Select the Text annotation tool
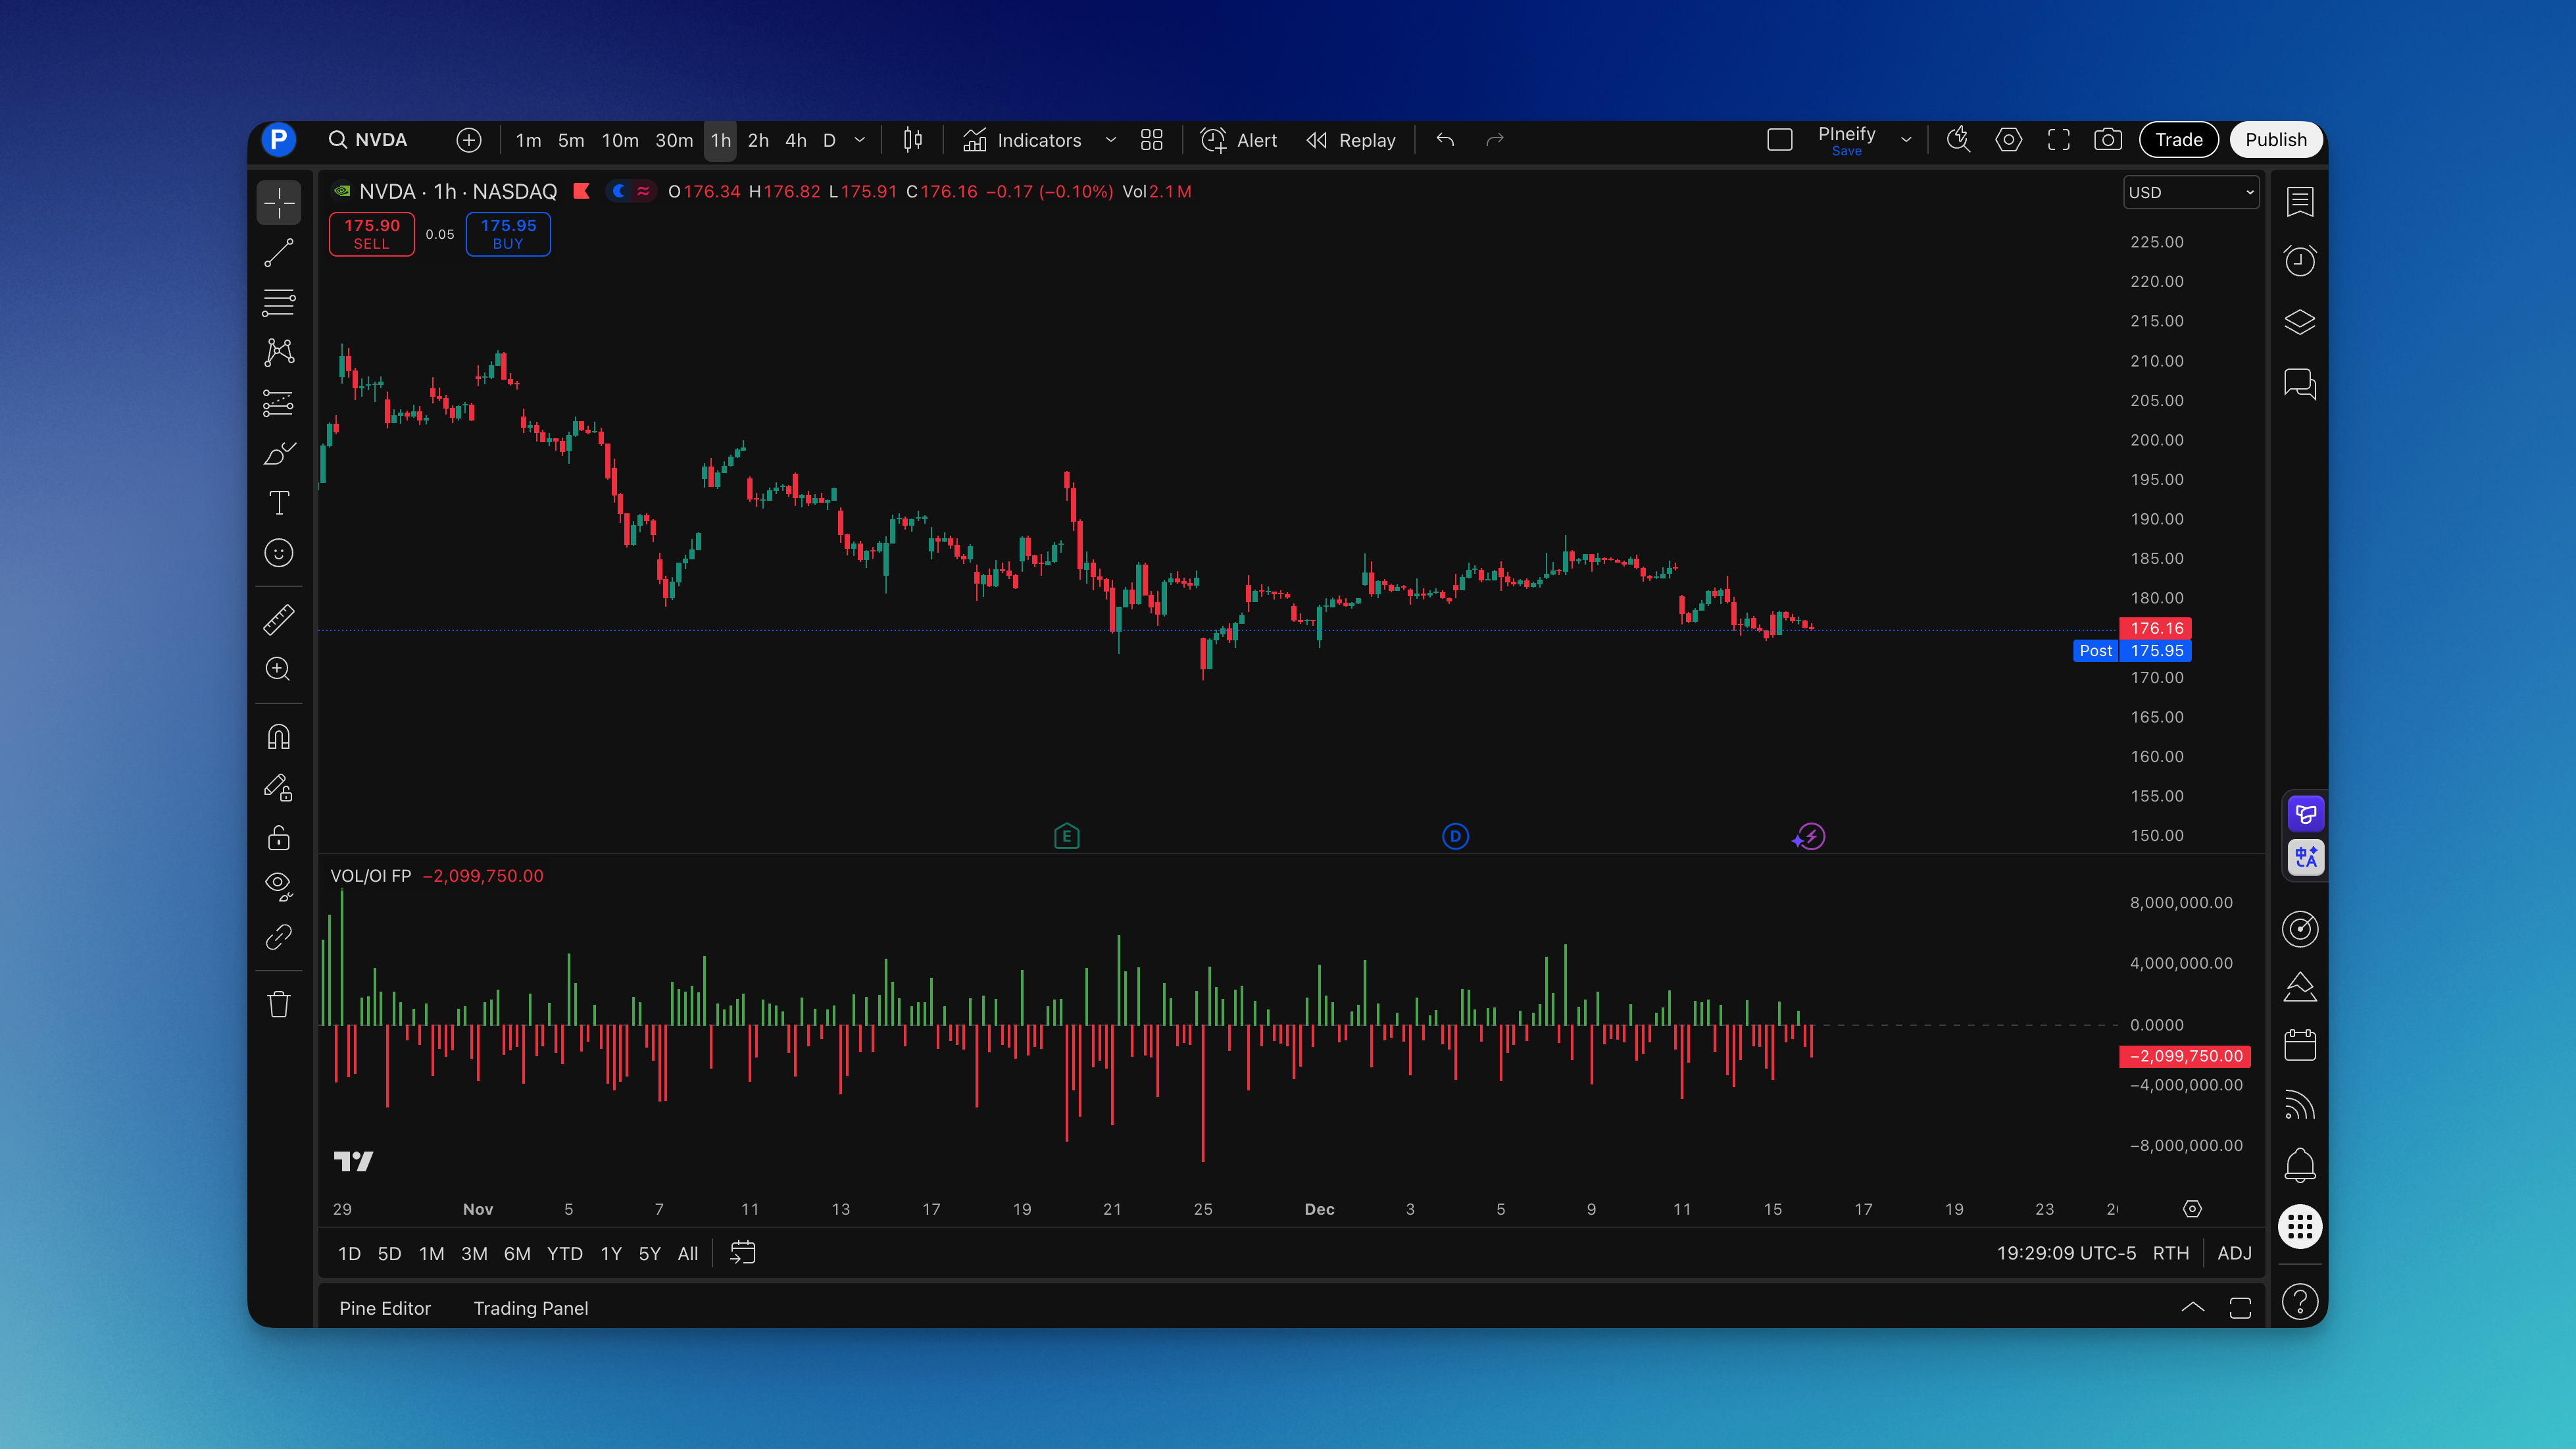2576x1449 pixels. tap(278, 503)
